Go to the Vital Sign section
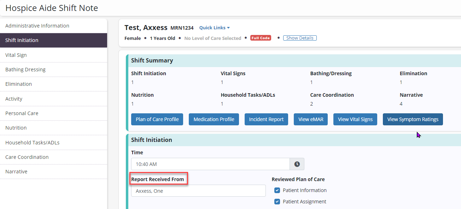This screenshot has width=461, height=209. 16,55
